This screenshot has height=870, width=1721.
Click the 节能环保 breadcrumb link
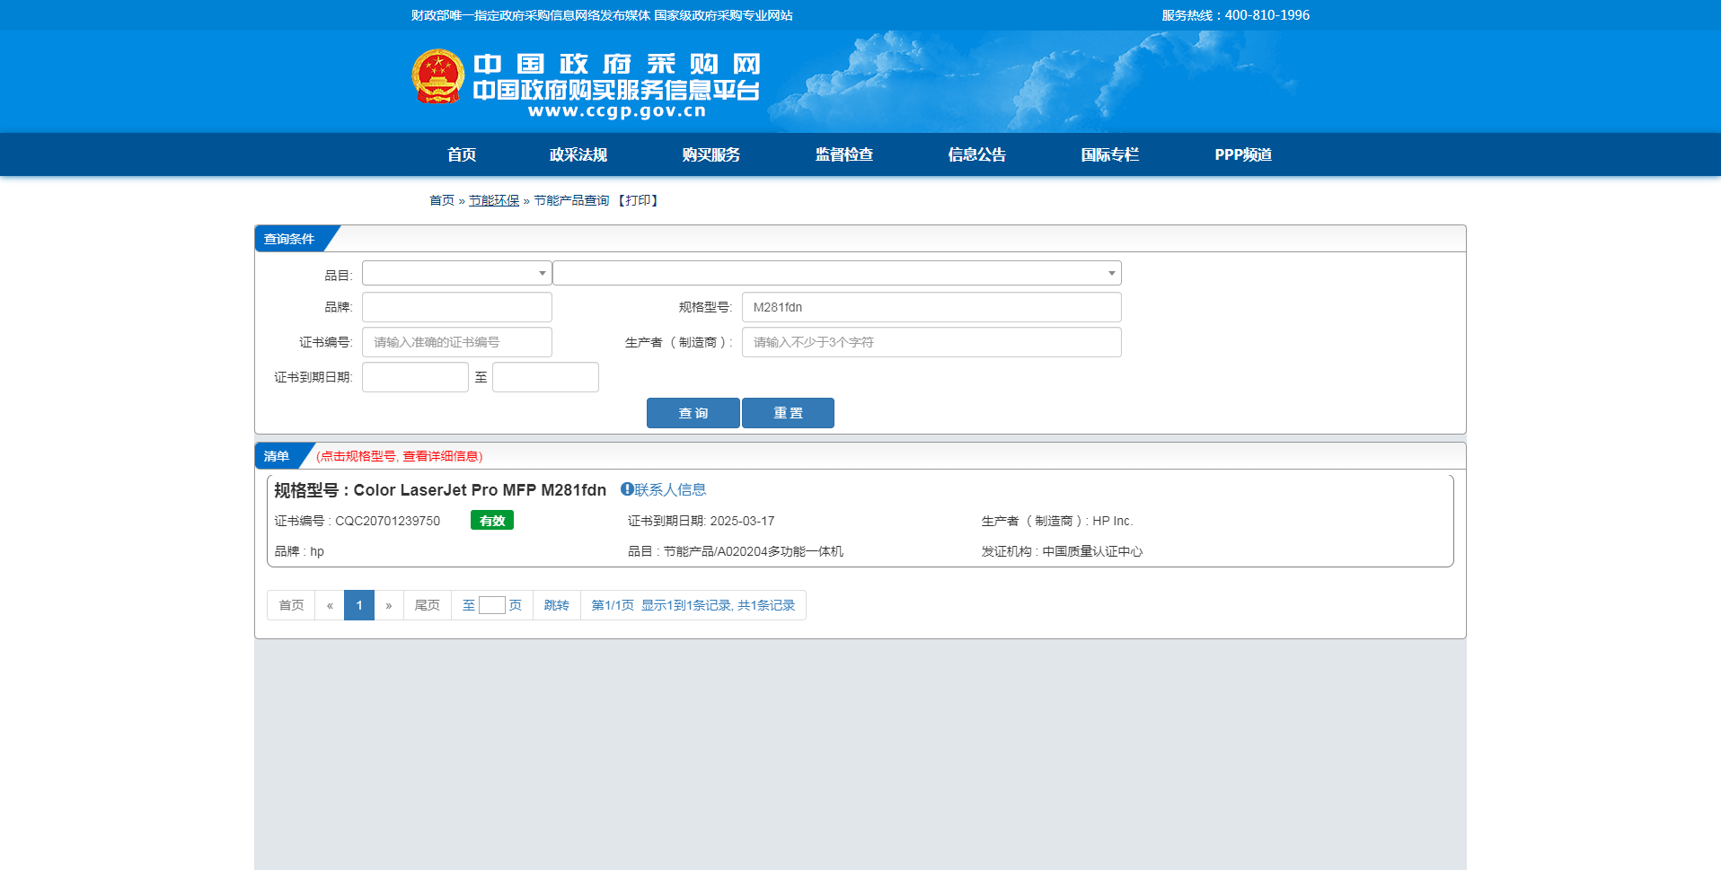point(494,200)
